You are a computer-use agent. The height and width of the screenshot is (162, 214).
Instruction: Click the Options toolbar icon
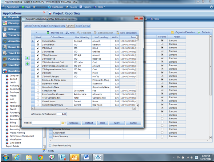(x=81, y=7)
